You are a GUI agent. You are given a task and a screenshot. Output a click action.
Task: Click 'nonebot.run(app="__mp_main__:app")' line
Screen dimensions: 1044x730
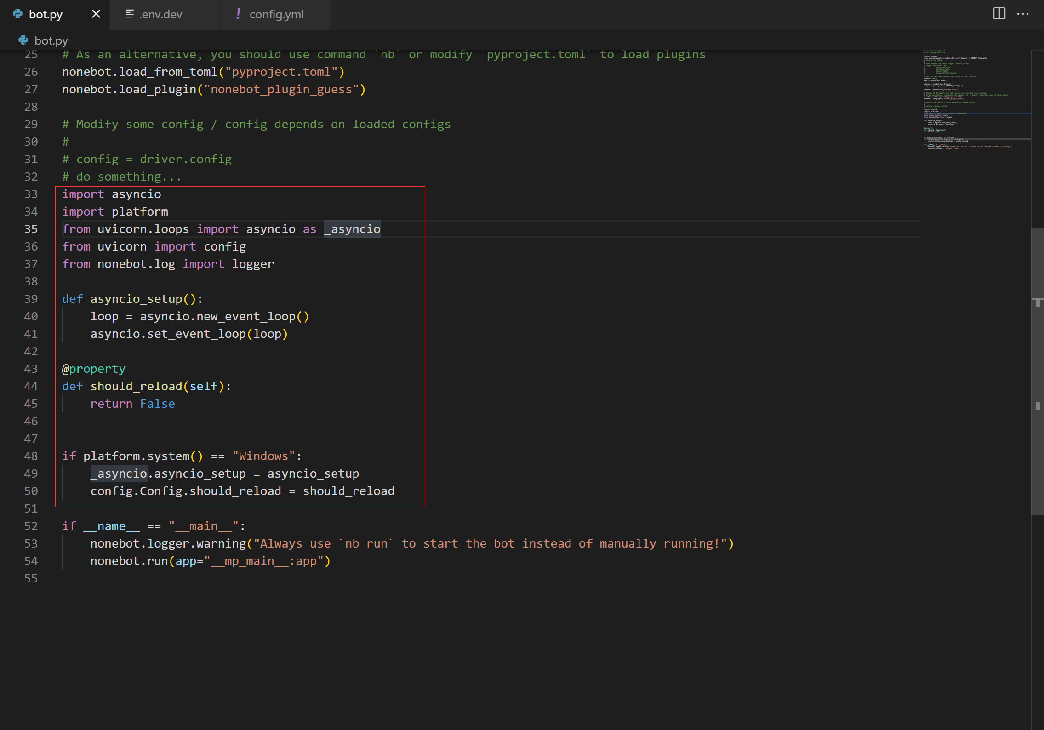click(211, 561)
